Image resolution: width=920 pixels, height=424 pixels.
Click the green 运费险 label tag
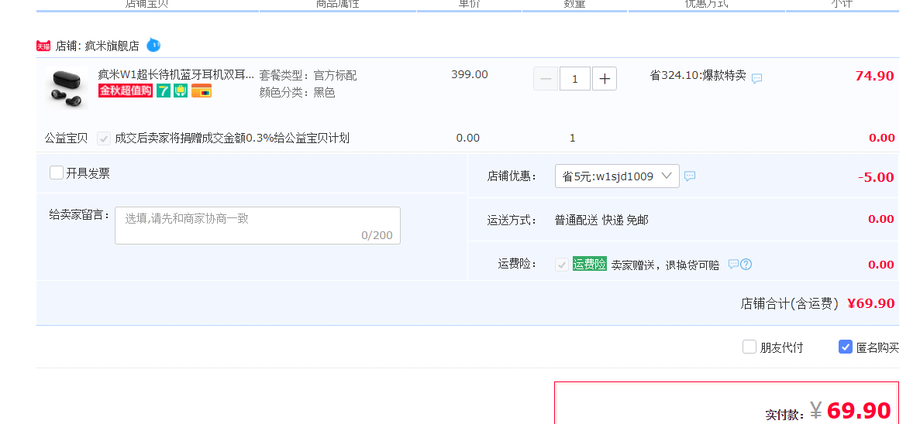tap(590, 264)
